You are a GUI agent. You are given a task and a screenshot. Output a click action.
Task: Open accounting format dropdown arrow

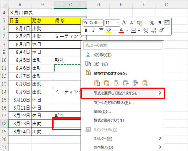click(145, 23)
